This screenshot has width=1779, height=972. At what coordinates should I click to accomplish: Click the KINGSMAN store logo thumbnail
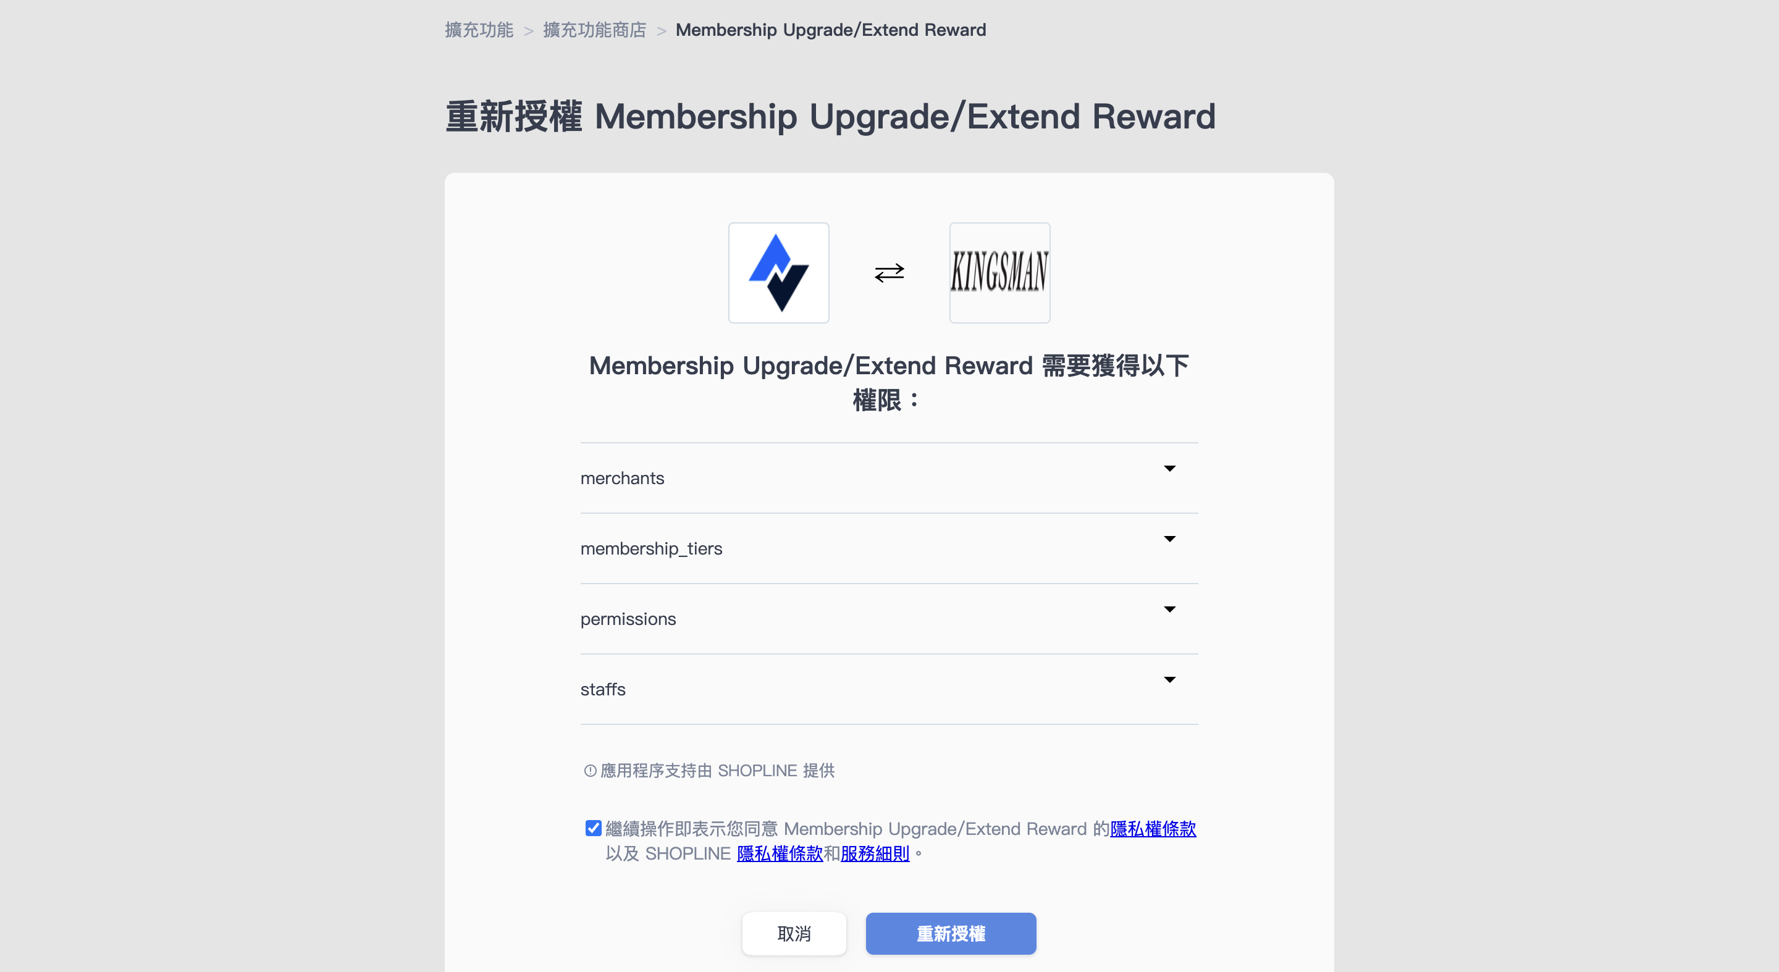[999, 273]
